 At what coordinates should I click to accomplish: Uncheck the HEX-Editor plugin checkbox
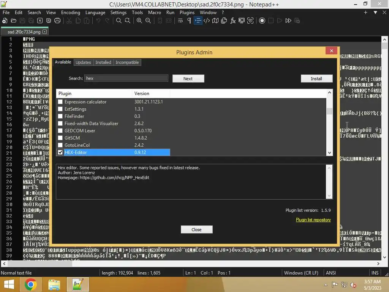[60, 152]
